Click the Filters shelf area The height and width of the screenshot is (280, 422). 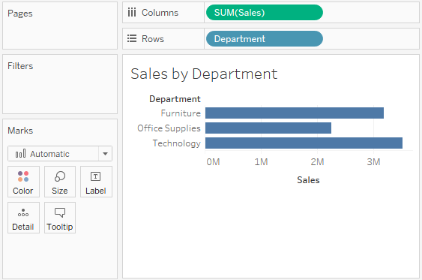[x=60, y=84]
